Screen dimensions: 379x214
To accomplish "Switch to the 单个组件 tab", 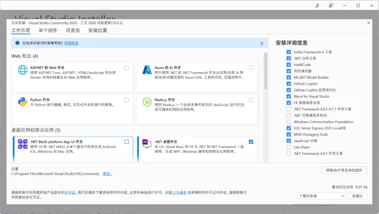I will point(48,31).
